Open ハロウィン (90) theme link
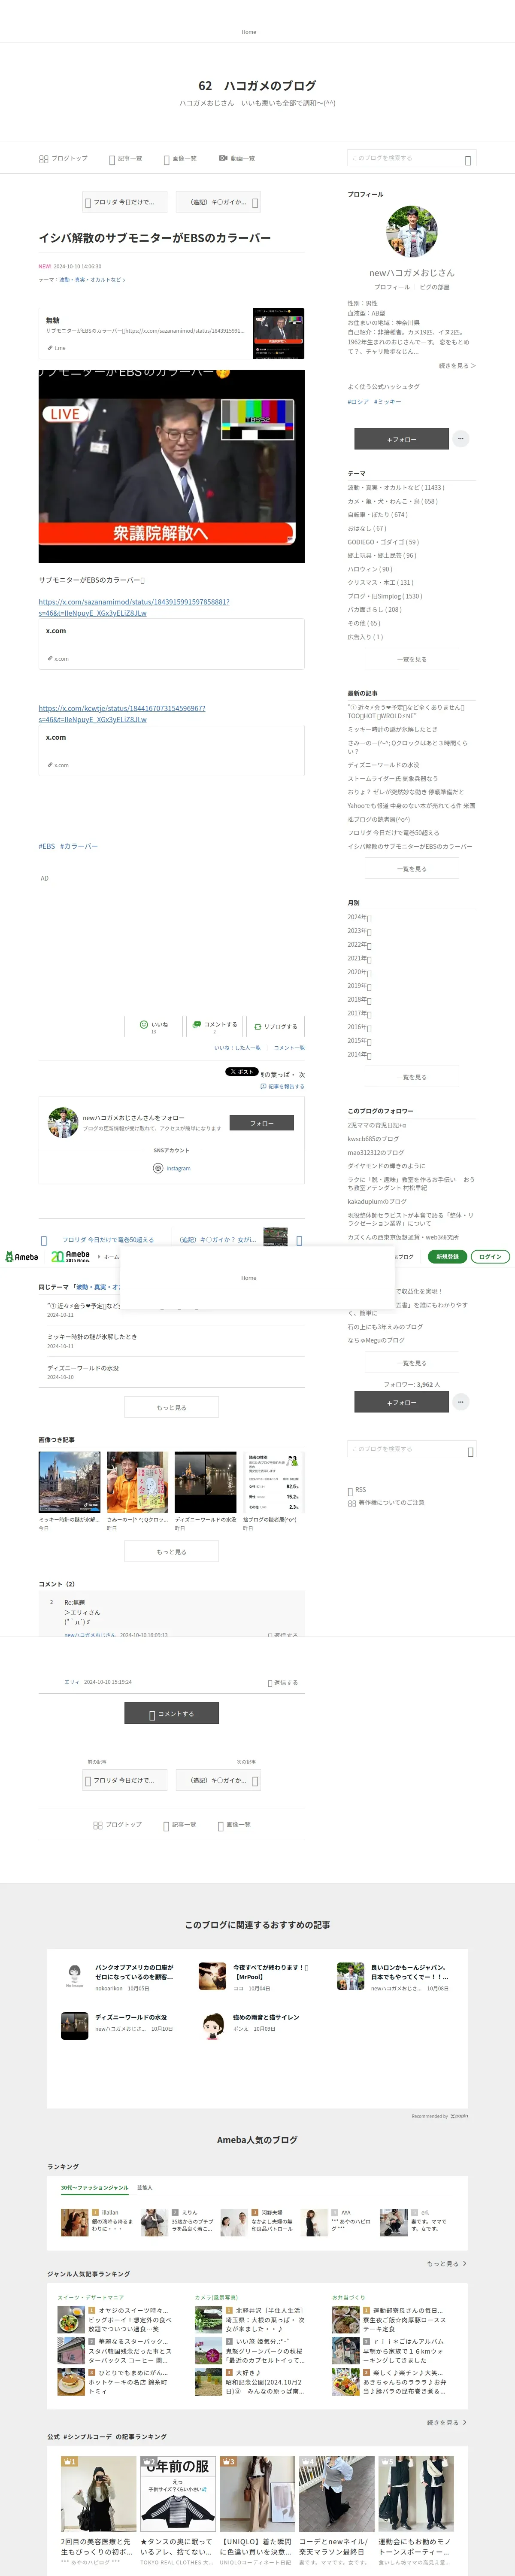 click(x=370, y=569)
